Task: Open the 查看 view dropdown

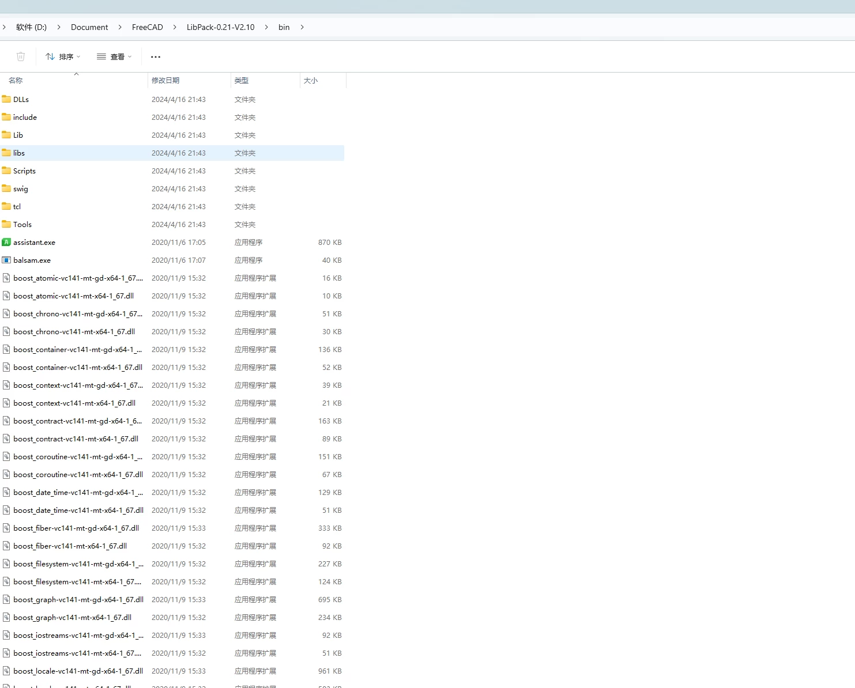Action: pyautogui.click(x=114, y=56)
